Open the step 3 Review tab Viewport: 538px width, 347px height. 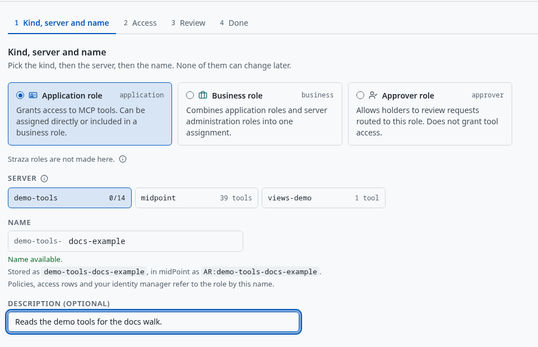pos(188,23)
